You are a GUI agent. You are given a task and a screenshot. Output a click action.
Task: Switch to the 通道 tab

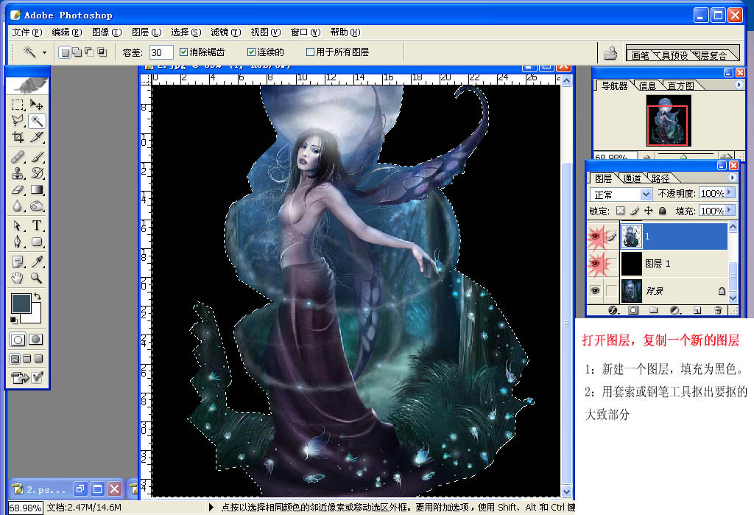click(x=632, y=178)
